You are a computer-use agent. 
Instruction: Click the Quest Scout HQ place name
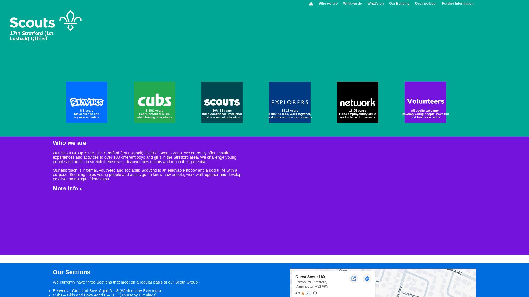click(x=310, y=277)
